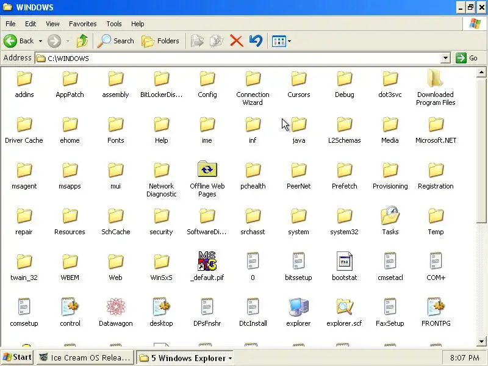
Task: Select the COM+ text file icon
Action: point(436,261)
